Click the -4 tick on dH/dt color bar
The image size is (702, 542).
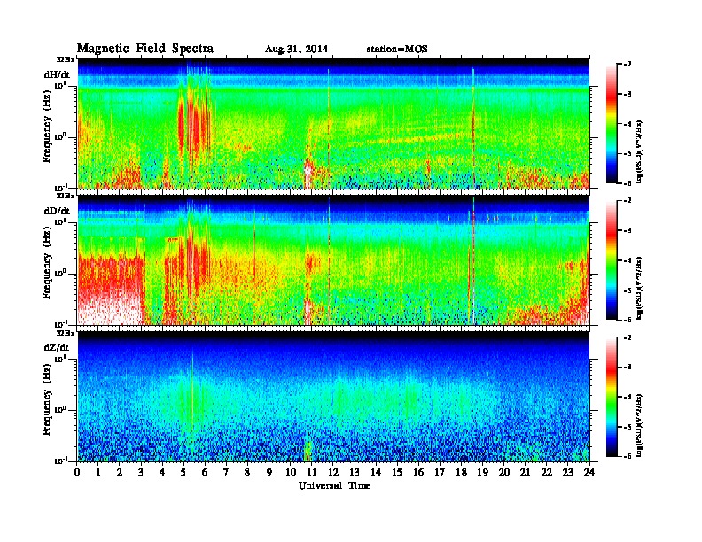[628, 124]
